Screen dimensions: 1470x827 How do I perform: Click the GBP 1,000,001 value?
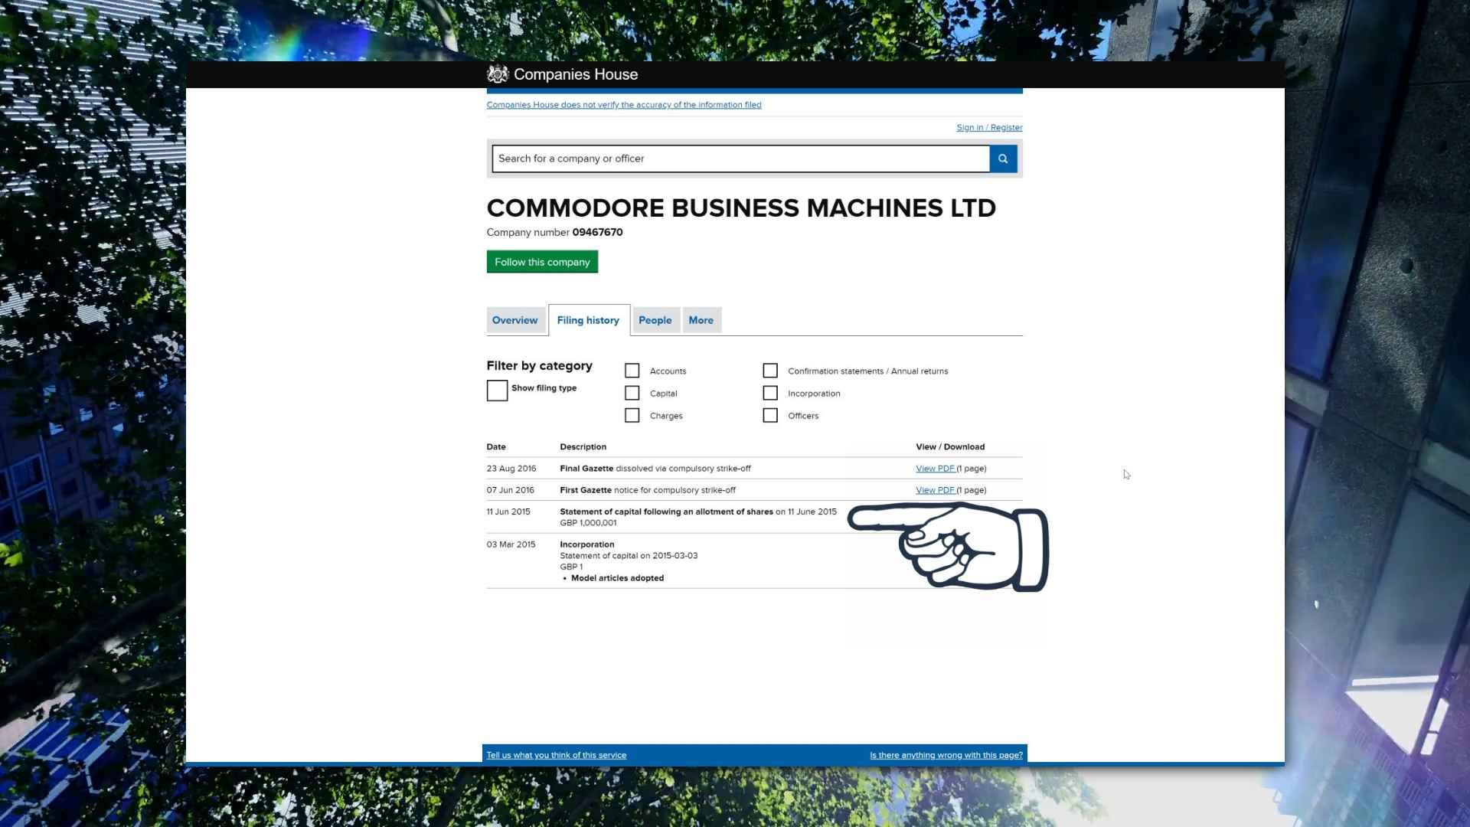[x=588, y=523]
